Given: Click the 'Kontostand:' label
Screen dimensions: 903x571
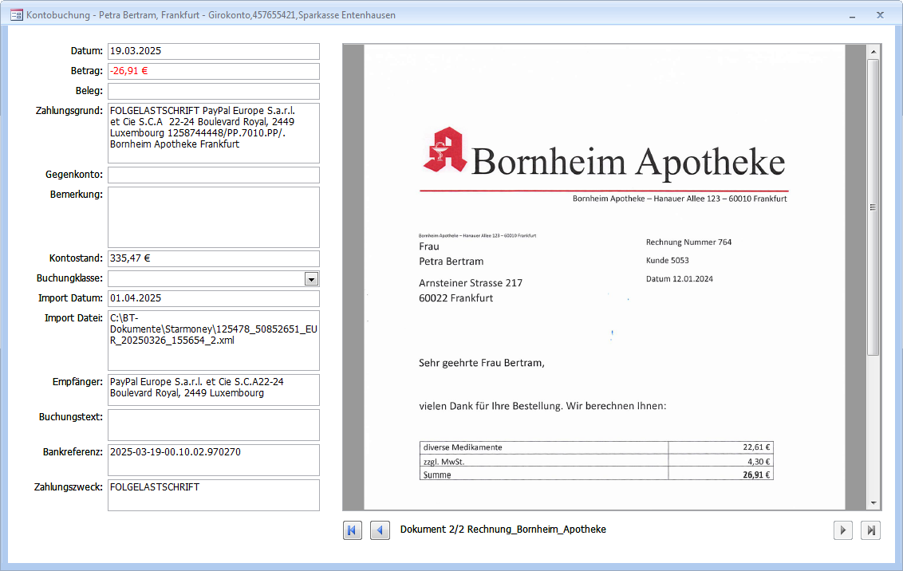Looking at the screenshot, I should point(76,258).
